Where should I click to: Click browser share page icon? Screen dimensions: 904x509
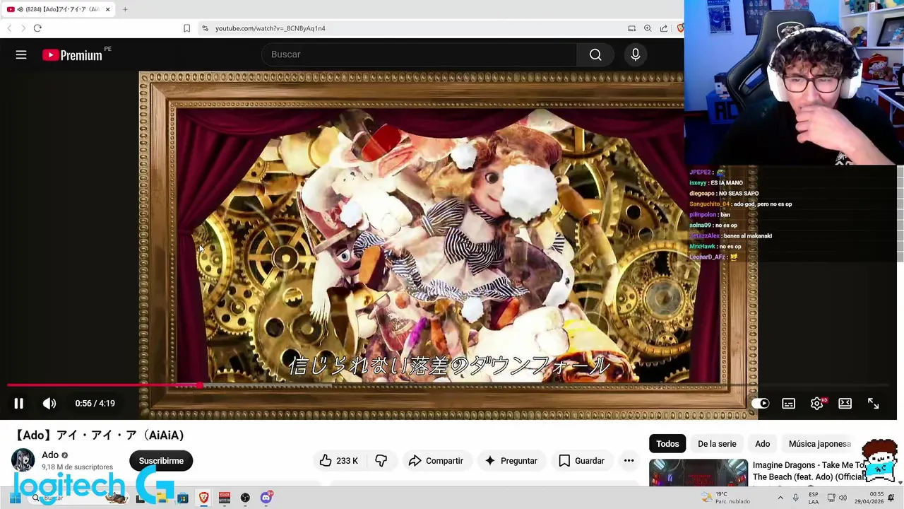(x=664, y=28)
